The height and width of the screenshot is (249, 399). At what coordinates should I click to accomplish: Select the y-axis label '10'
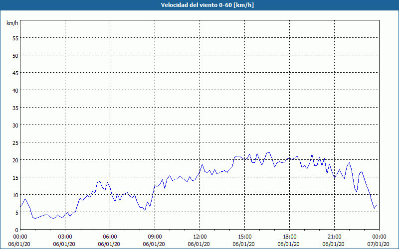click(15, 195)
